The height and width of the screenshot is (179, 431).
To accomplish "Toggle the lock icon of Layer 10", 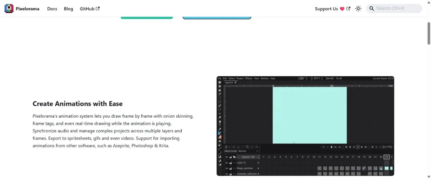I will [231, 162].
